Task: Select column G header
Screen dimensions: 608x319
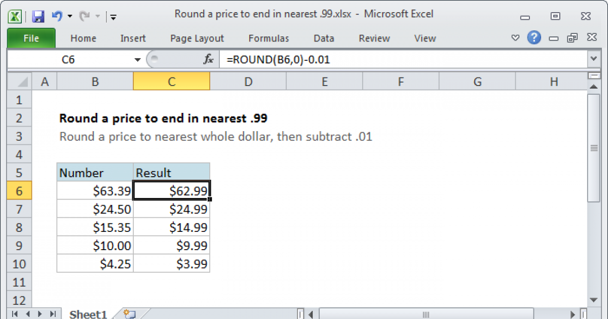Action: pos(477,82)
